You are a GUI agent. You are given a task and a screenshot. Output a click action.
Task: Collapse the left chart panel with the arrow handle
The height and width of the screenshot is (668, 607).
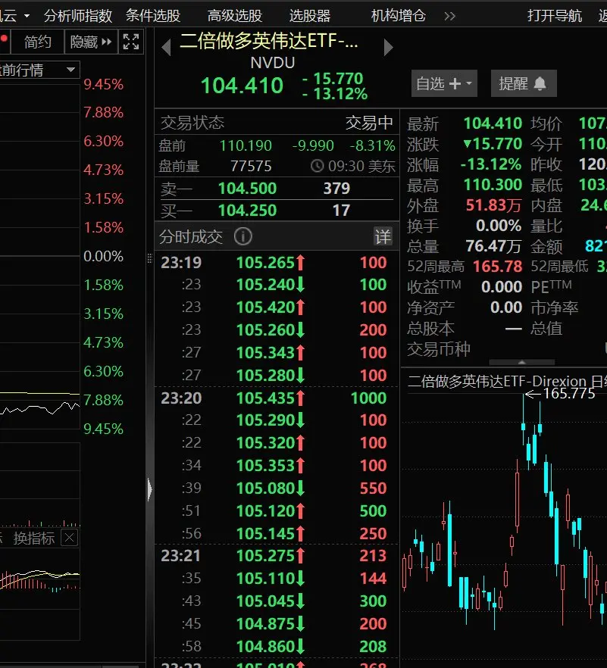(149, 489)
